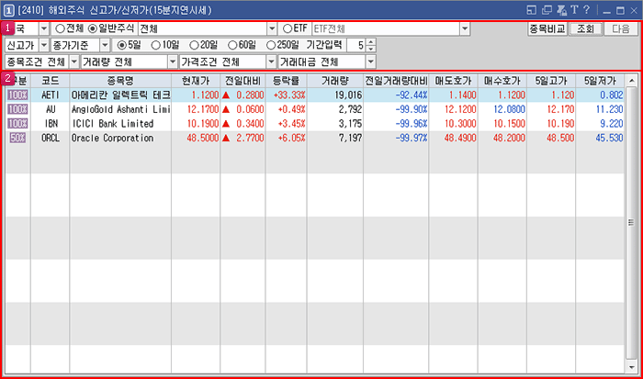This screenshot has width=643, height=379.
Task: Click the 100% badge in AETI row
Action: (x=17, y=95)
